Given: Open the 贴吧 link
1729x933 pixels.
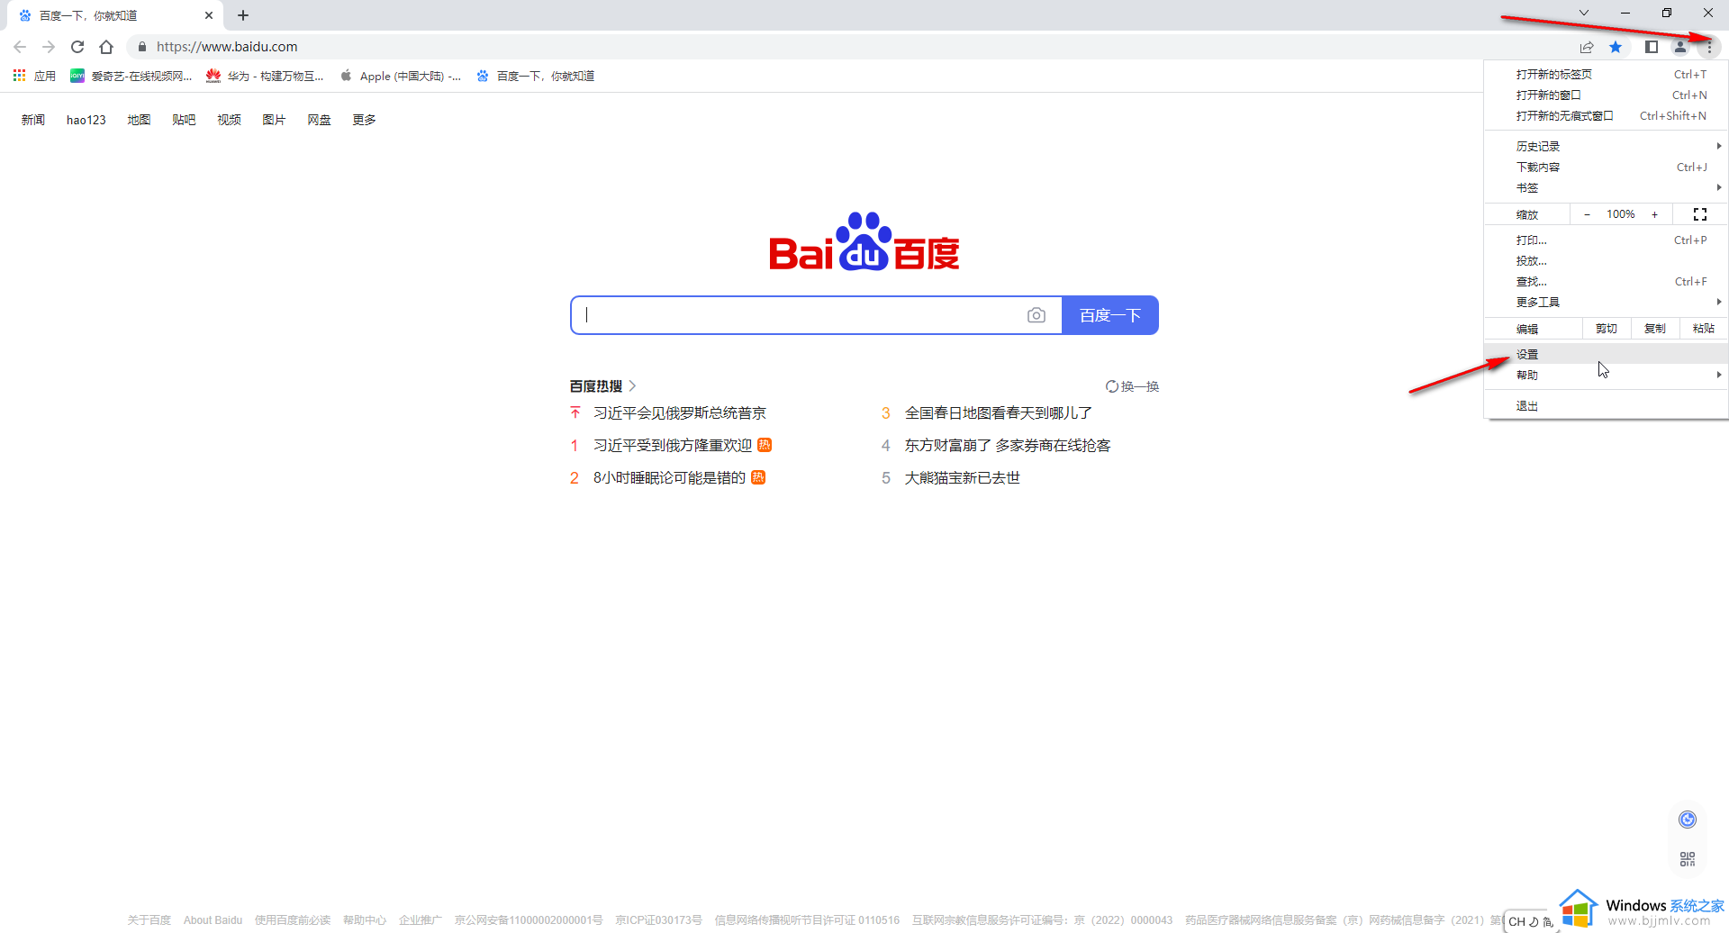Looking at the screenshot, I should tap(184, 120).
